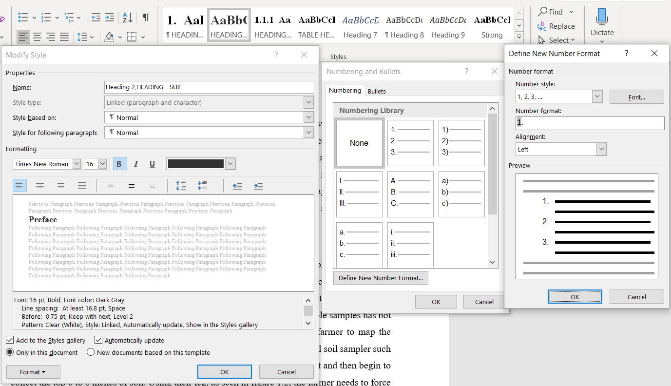Expand the Find dropdown arrow
671x386 pixels.
click(571, 12)
